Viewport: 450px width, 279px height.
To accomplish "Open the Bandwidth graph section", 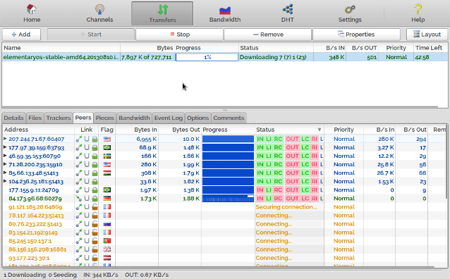I will pyautogui.click(x=225, y=13).
